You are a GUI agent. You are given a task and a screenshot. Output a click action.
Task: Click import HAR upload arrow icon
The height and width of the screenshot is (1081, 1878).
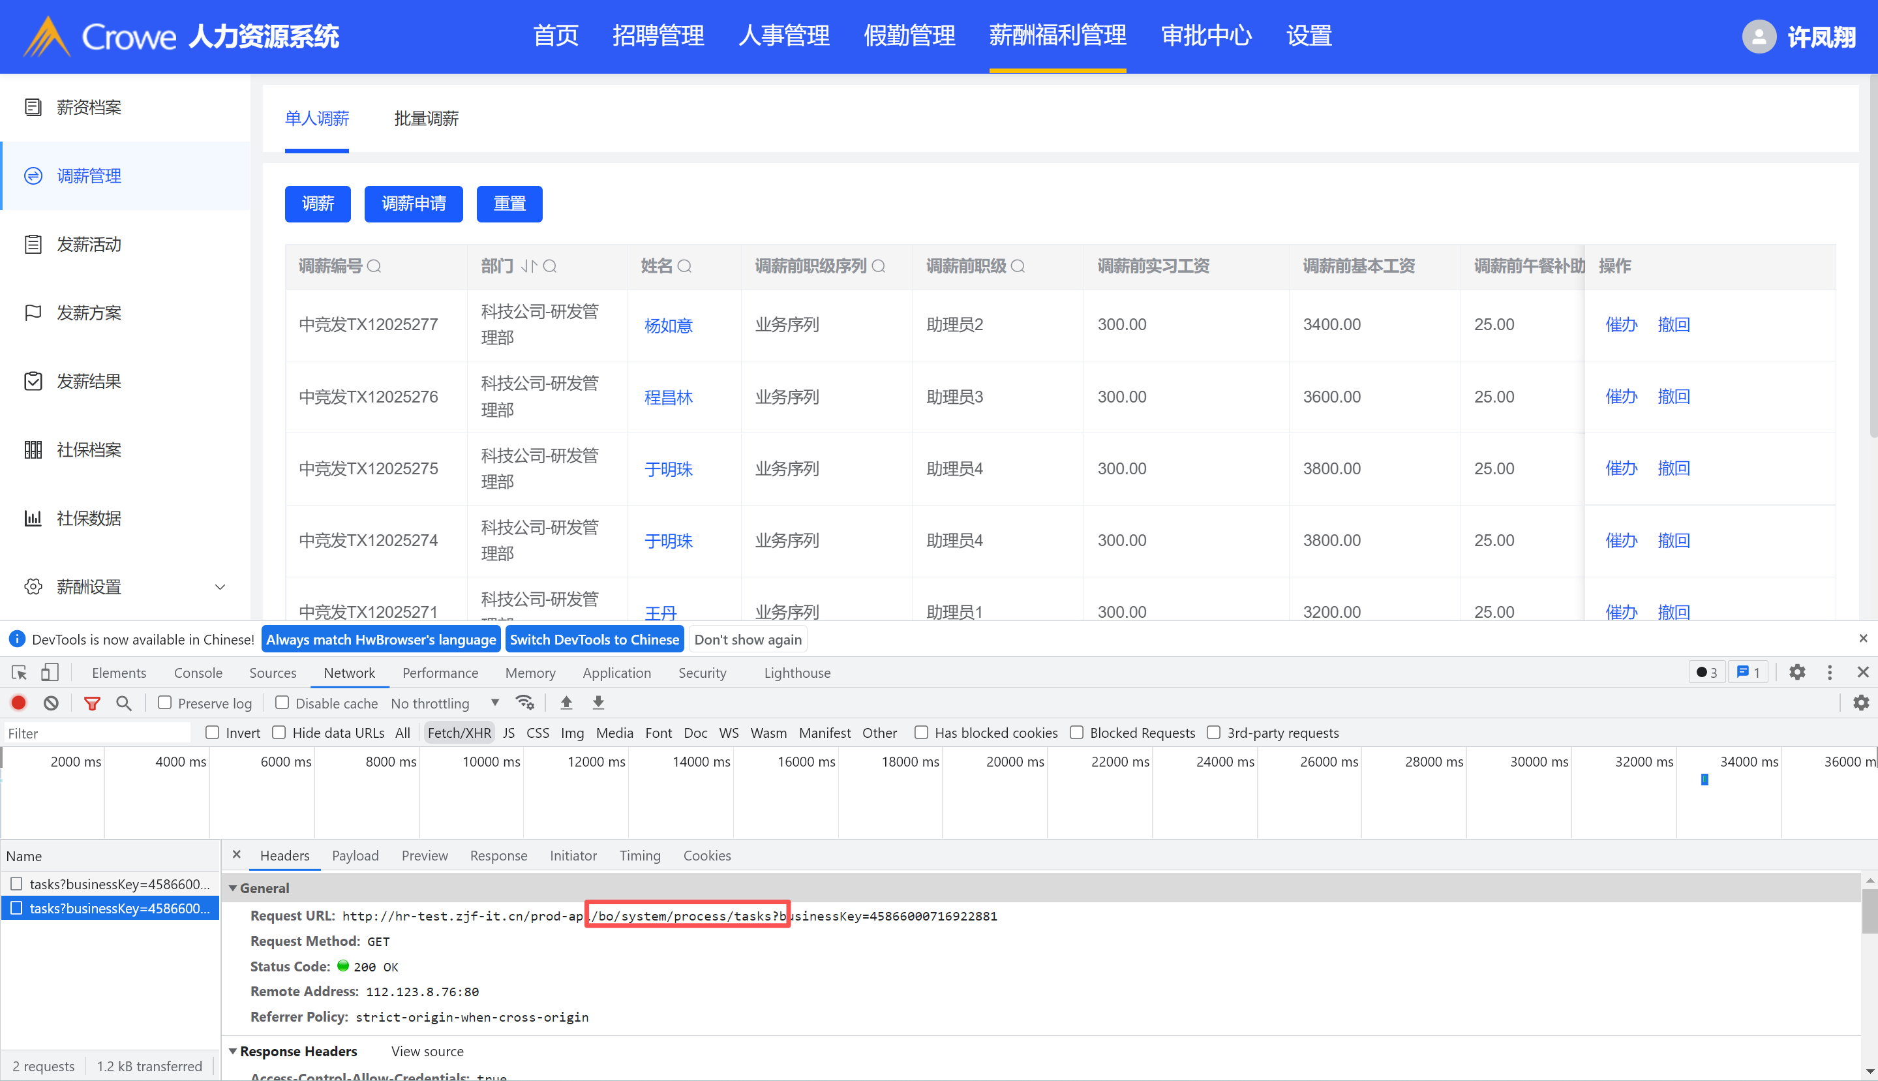coord(566,703)
